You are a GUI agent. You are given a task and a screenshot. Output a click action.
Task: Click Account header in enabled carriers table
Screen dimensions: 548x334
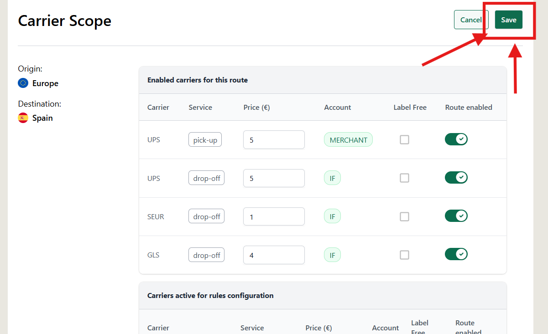[338, 107]
